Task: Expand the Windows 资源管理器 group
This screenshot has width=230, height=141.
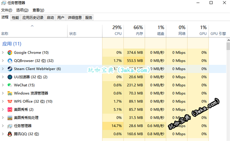Action: pyautogui.click(x=3, y=93)
